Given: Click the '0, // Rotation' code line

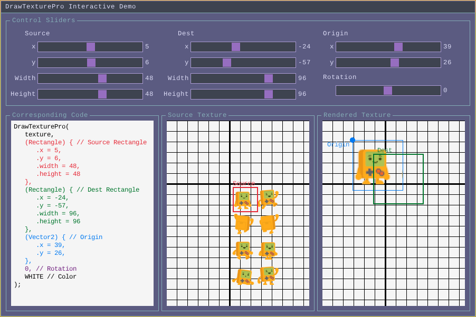Looking at the screenshot, I should (51, 269).
